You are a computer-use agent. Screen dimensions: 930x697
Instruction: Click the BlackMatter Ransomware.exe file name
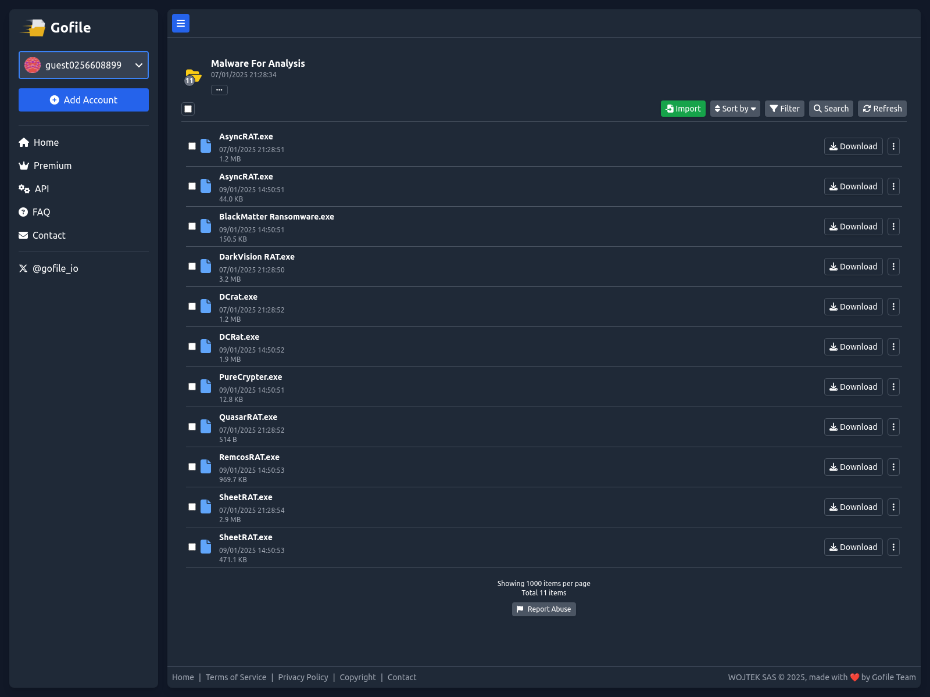[x=277, y=217]
